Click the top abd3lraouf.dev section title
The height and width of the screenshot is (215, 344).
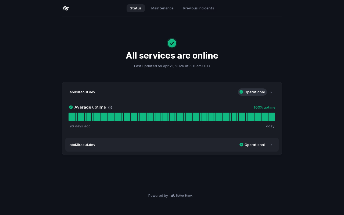(x=83, y=92)
